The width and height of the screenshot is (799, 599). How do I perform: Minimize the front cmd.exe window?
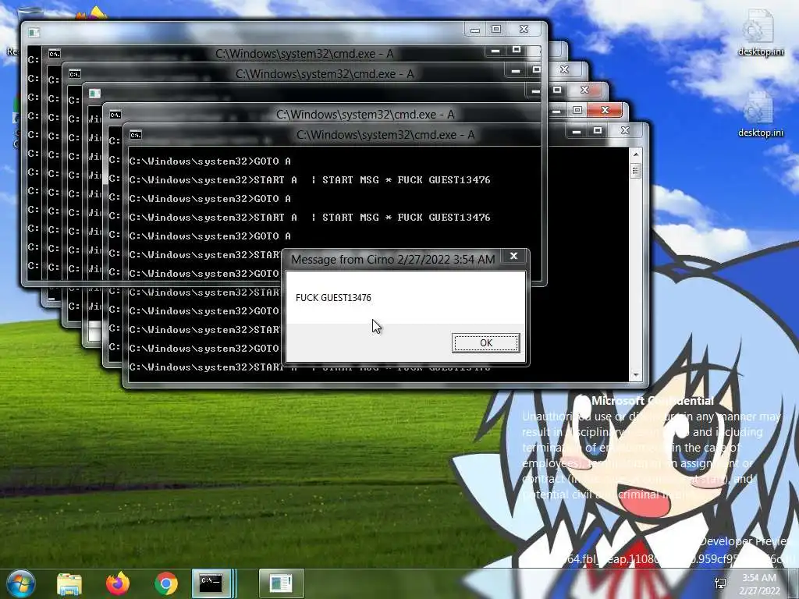tap(577, 131)
